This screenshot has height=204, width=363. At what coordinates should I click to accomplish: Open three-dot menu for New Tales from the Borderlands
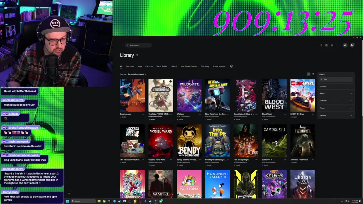(x=228, y=114)
